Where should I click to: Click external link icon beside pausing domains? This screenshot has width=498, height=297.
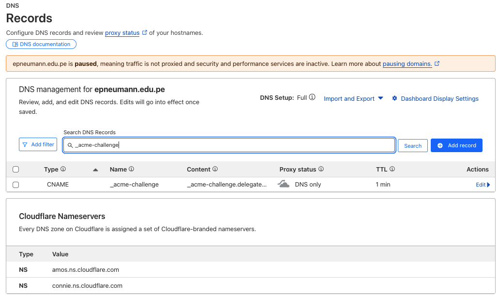click(437, 63)
